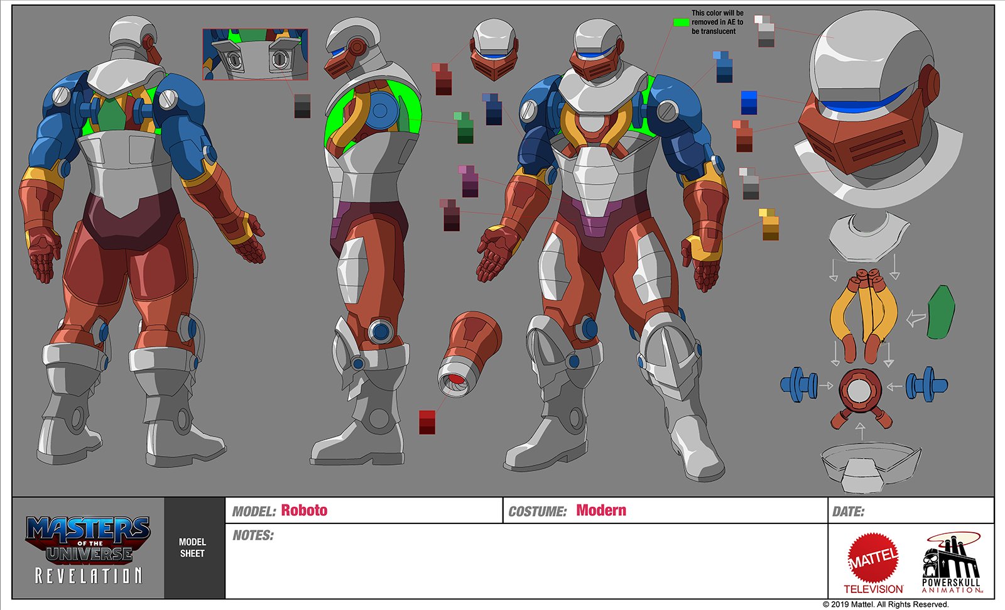The width and height of the screenshot is (1005, 610).
Task: Click the costume value 'Modern'
Action: [x=601, y=510]
